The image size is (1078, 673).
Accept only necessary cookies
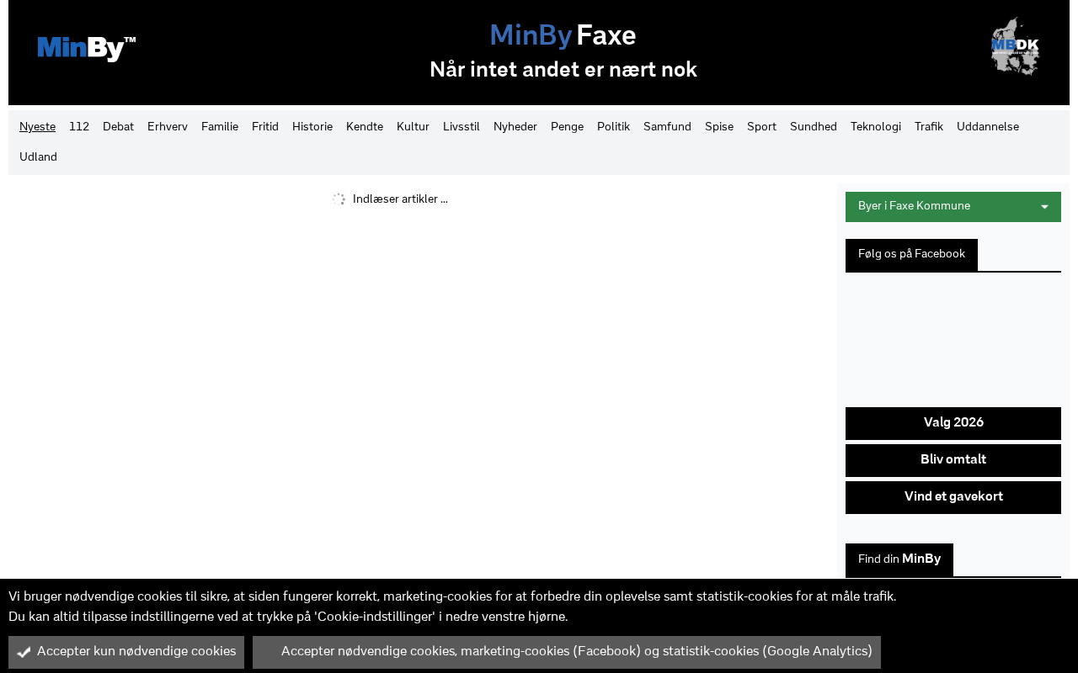(126, 652)
